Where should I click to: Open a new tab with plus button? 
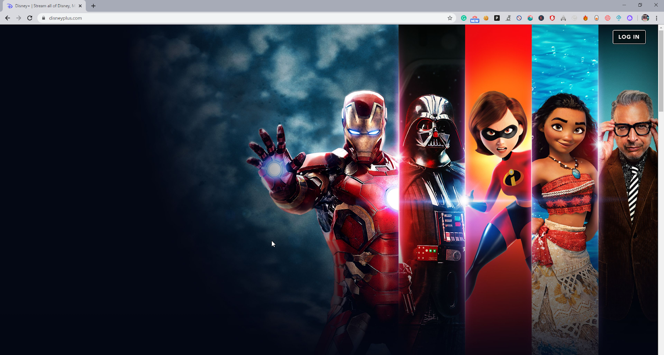[93, 6]
